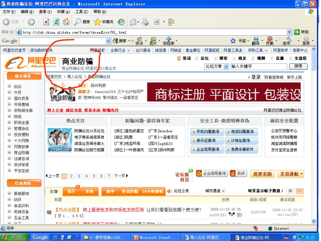Open Google toolbar options wrench (选项)
This screenshot has width=321, height=241.
289,41
